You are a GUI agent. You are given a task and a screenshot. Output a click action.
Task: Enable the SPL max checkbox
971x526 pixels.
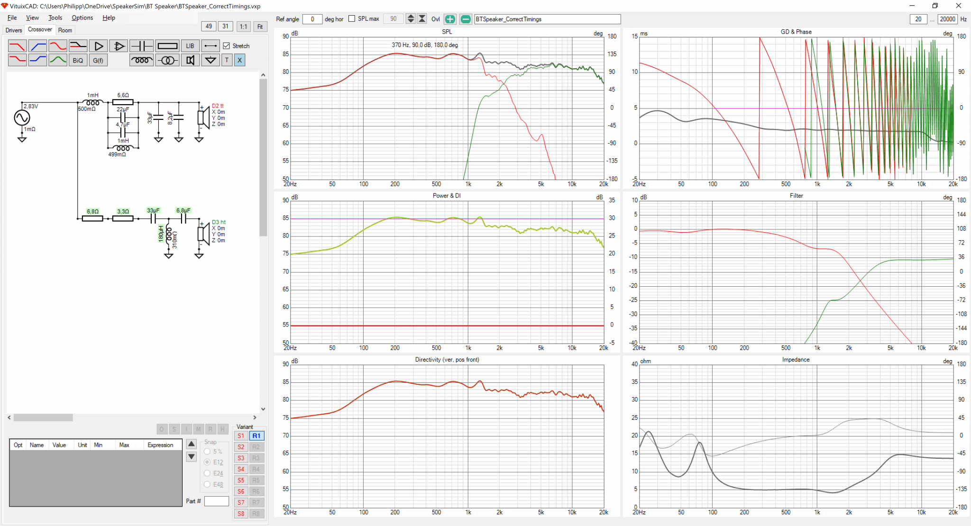[352, 19]
